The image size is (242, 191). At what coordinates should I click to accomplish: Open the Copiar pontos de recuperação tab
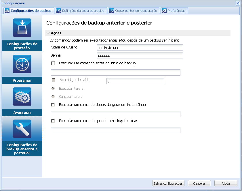click(134, 10)
